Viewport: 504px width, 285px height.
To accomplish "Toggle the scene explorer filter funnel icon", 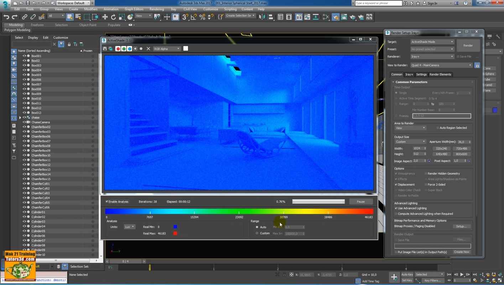I will (x=62, y=44).
